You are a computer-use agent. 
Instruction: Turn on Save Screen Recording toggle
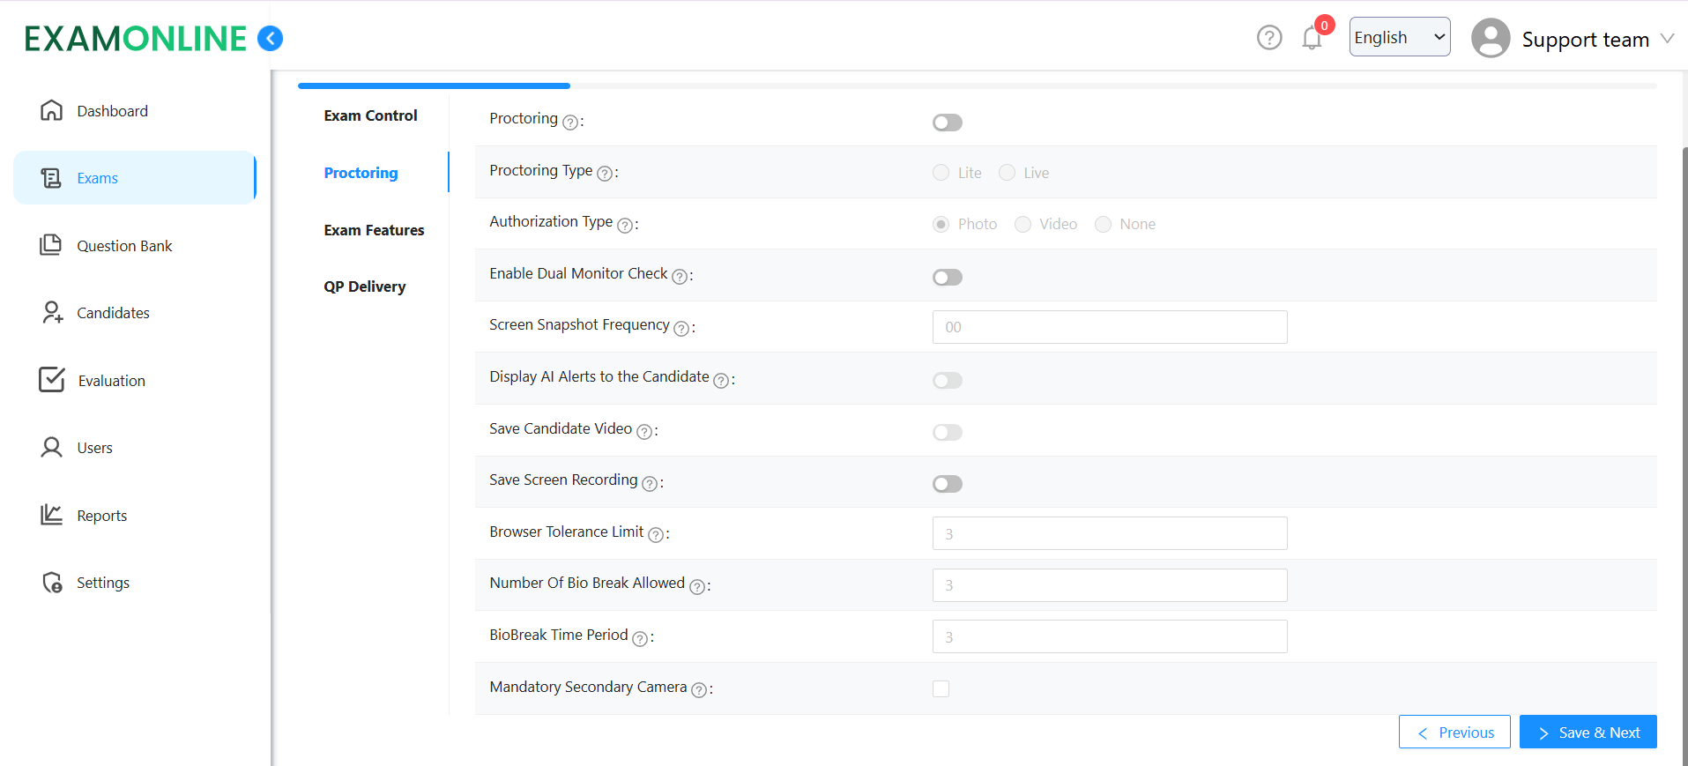[948, 484]
